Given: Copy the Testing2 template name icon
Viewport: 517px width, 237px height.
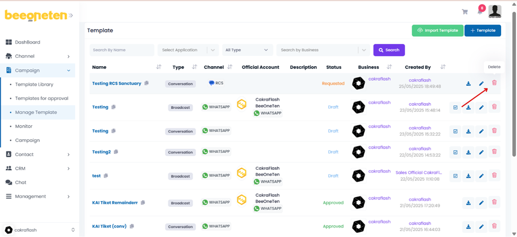Looking at the screenshot, I should click(116, 152).
